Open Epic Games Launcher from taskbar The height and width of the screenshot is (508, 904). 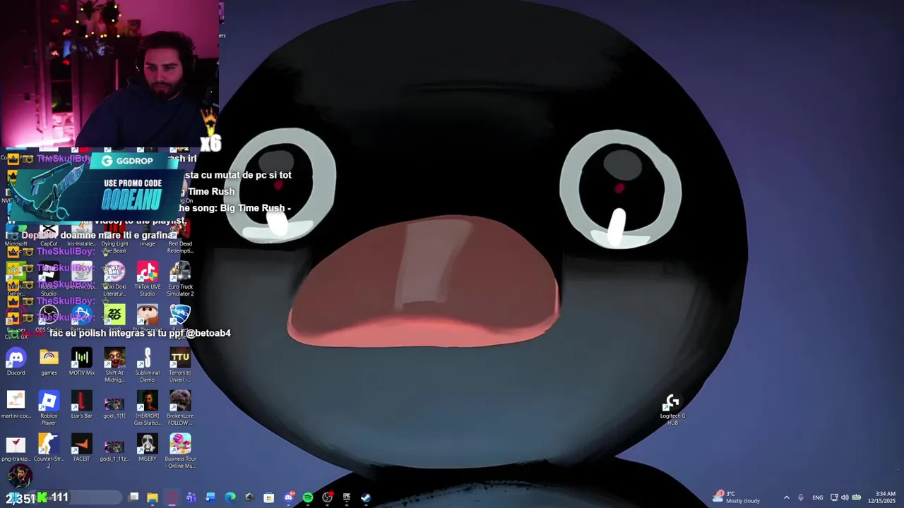click(x=347, y=497)
